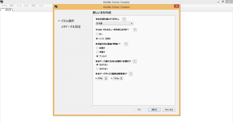Open the ビルド menu

tap(27, 6)
